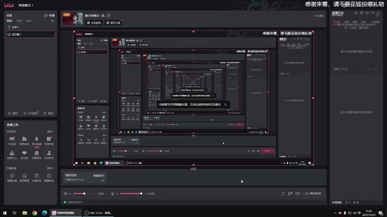This screenshot has height=217, width=387.
Task: Click the microphone icon in 直播互动 panel header
Action: point(362,13)
